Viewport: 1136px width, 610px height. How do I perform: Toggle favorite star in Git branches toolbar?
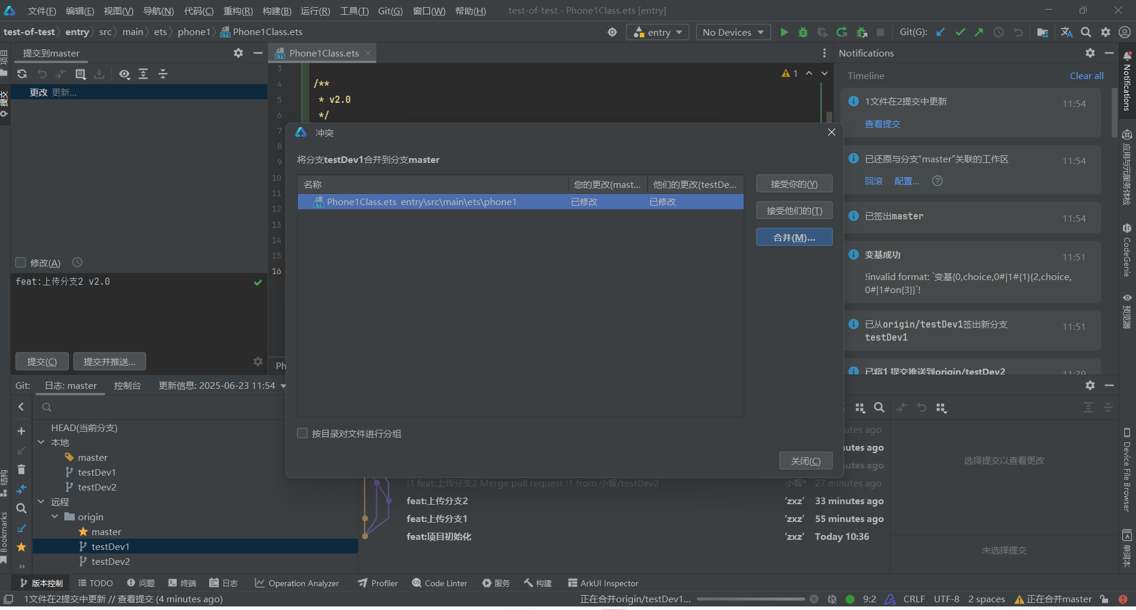(21, 546)
